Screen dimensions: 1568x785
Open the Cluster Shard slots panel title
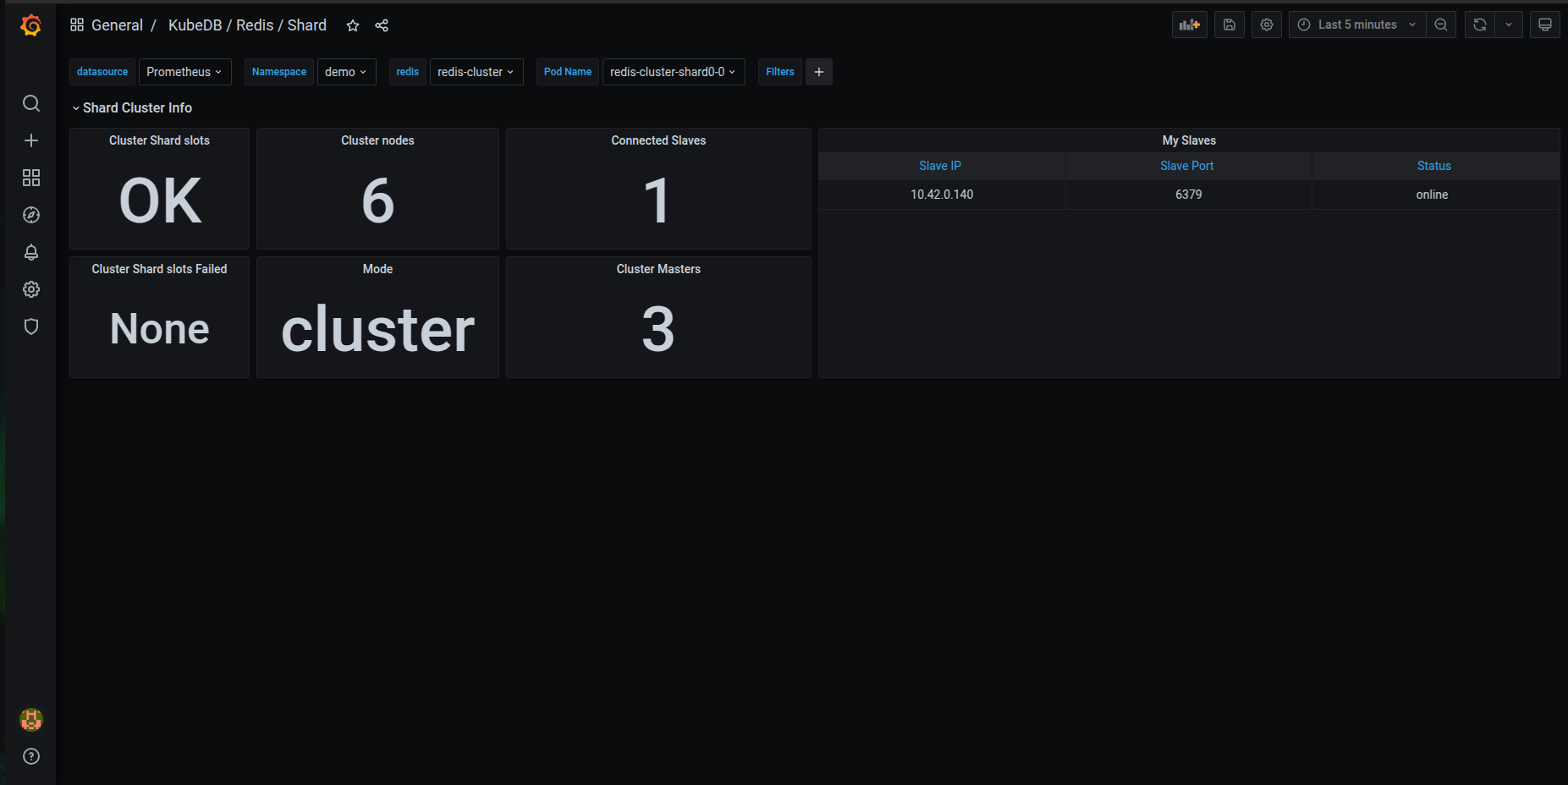point(159,140)
